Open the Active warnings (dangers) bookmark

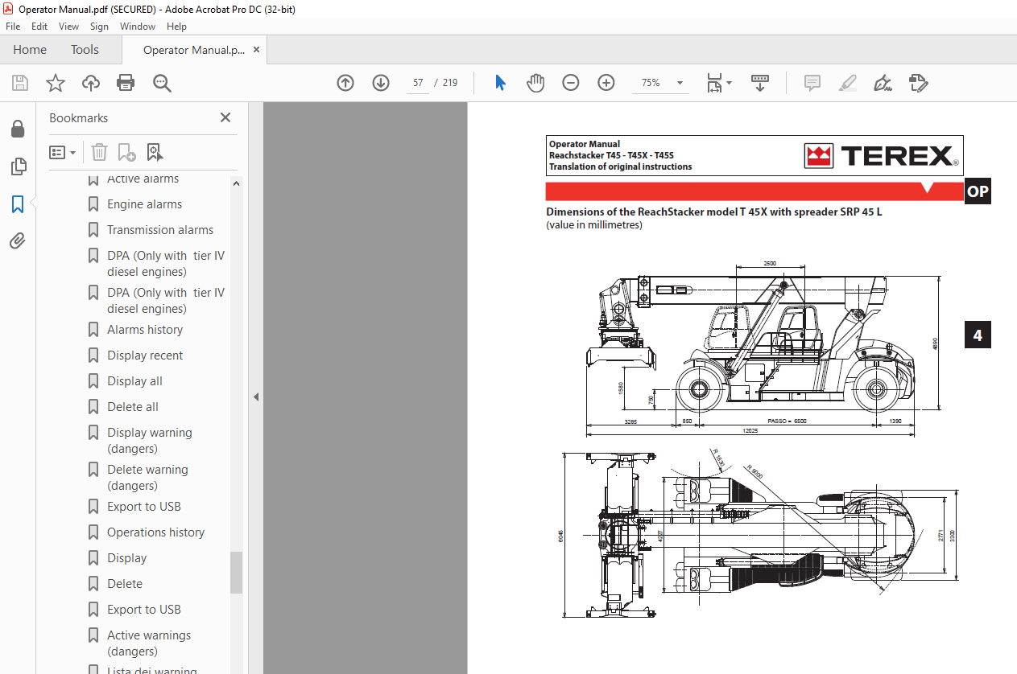pyautogui.click(x=149, y=643)
